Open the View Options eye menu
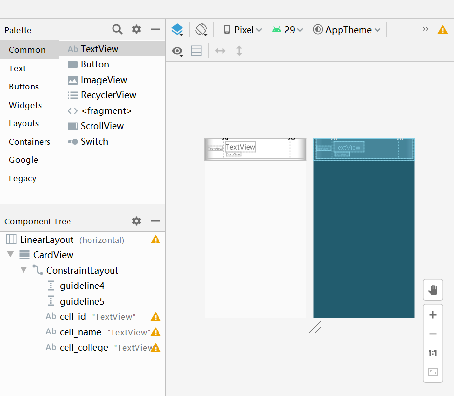This screenshot has height=396, width=454. click(177, 51)
